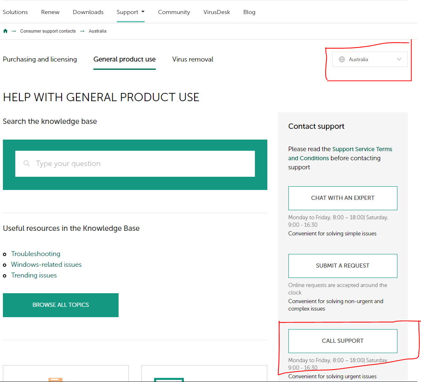Image resolution: width=421 pixels, height=382 pixels.
Task: Click the Submit A Request button
Action: coord(343,266)
